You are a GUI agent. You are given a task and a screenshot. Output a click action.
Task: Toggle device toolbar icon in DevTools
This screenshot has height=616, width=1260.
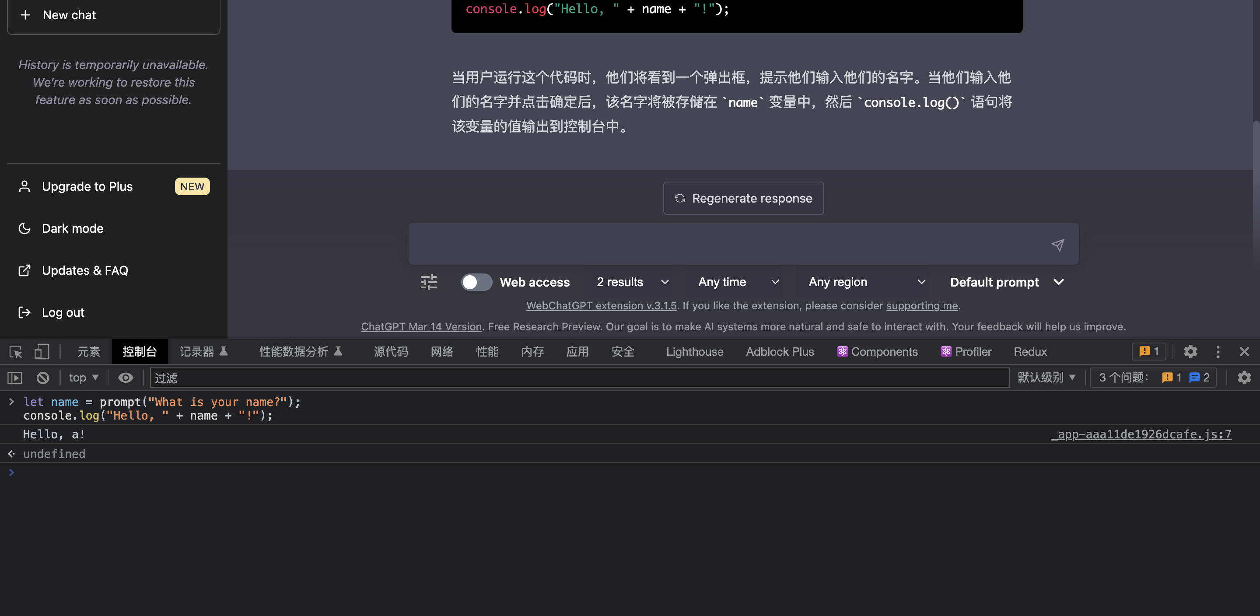point(42,352)
